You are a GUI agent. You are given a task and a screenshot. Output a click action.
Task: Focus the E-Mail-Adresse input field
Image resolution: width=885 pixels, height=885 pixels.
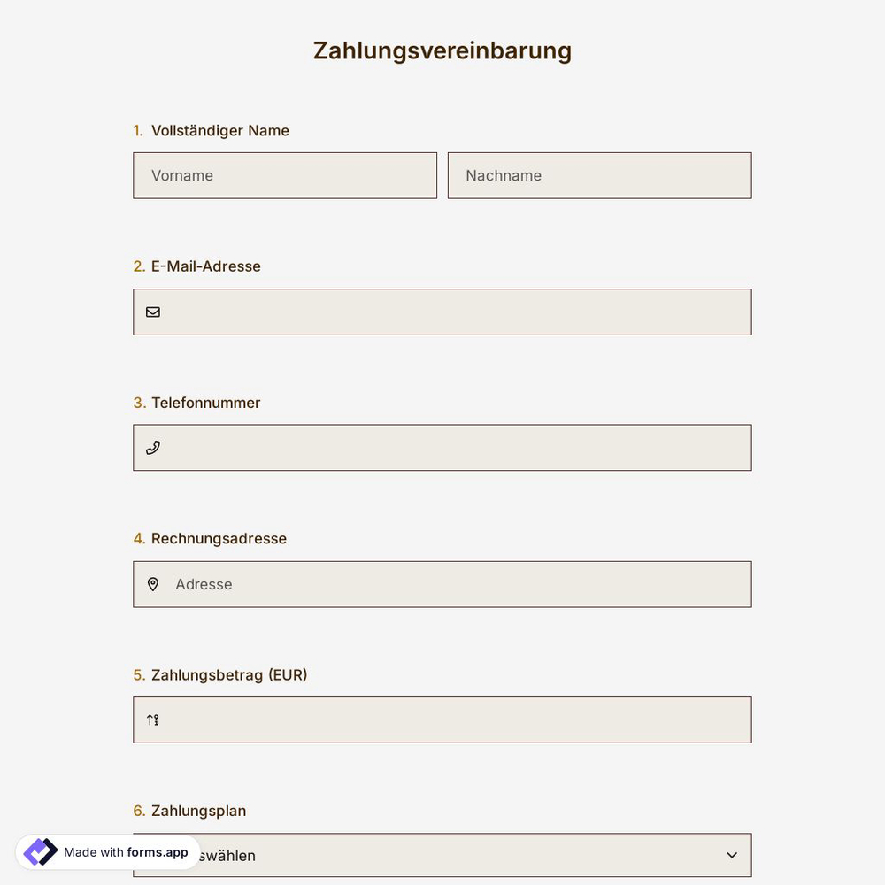pyautogui.click(x=442, y=312)
